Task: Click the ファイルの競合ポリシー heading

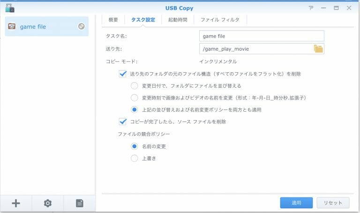Action: (x=144, y=134)
